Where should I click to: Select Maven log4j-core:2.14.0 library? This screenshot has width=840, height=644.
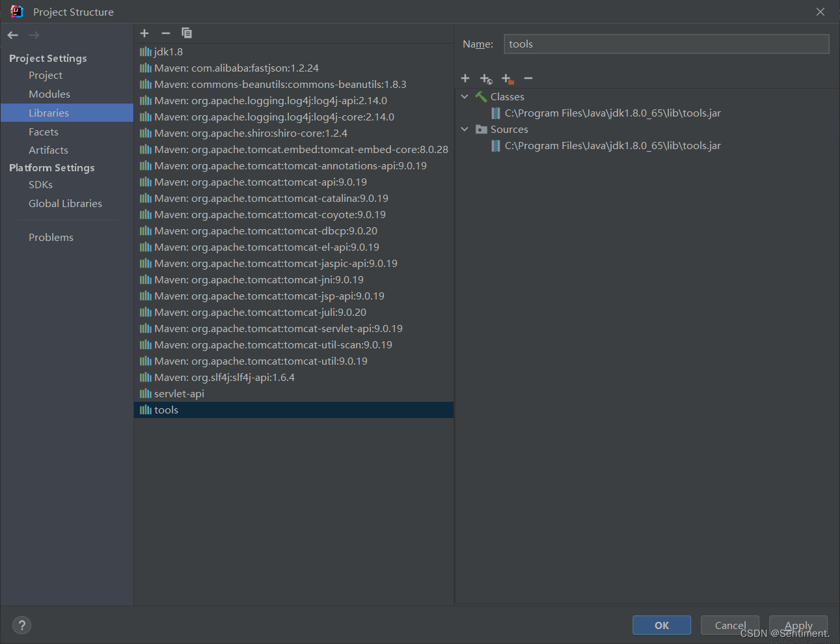[293, 117]
